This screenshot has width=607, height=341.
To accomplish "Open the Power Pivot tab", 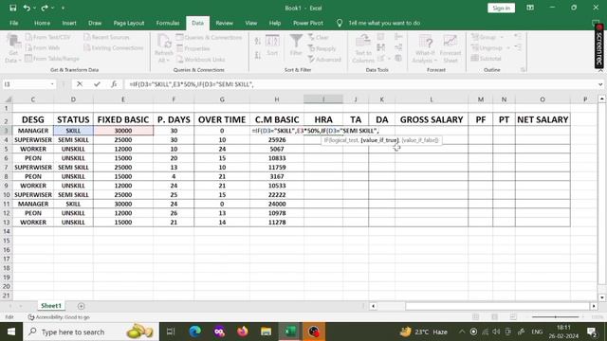I will click(x=307, y=23).
